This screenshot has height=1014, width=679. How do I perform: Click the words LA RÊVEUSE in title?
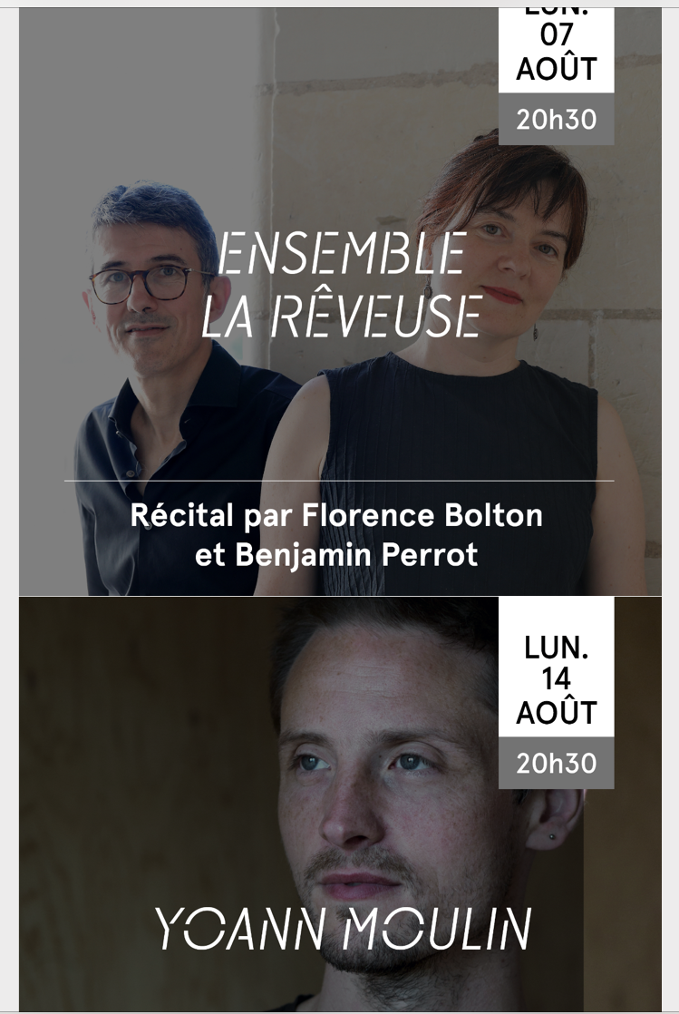pyautogui.click(x=342, y=316)
